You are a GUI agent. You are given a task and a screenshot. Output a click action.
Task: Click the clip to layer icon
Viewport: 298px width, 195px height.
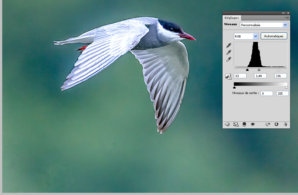click(x=244, y=124)
